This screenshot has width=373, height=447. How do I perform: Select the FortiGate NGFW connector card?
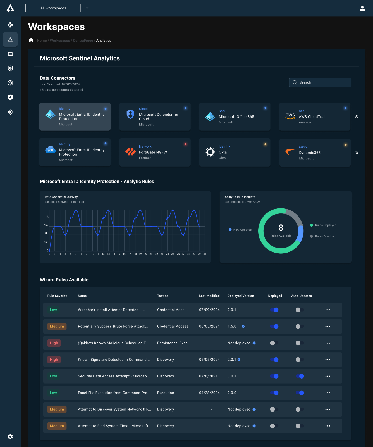point(155,152)
